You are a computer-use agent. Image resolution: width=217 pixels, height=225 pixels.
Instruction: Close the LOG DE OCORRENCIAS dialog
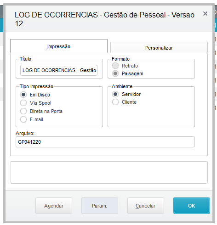point(205,14)
